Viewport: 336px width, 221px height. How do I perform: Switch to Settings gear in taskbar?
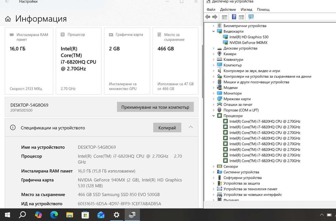tap(116, 215)
